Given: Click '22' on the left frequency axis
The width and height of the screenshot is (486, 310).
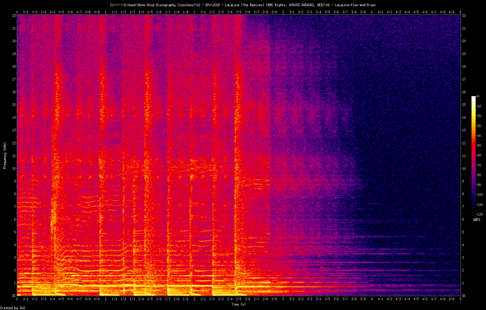Looking at the screenshot, I should pos(14,15).
